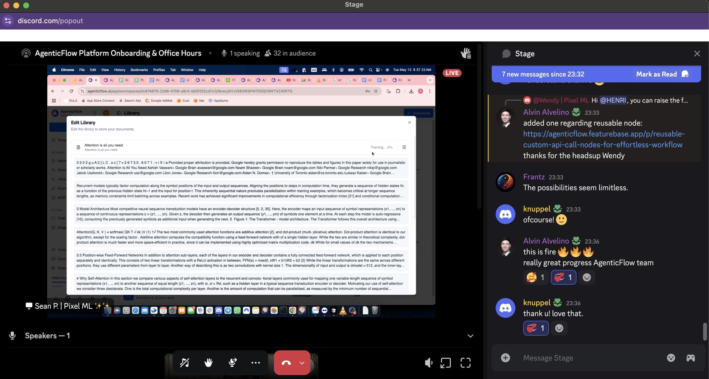Open the emoji picker in message box
The width and height of the screenshot is (709, 379).
[x=671, y=358]
